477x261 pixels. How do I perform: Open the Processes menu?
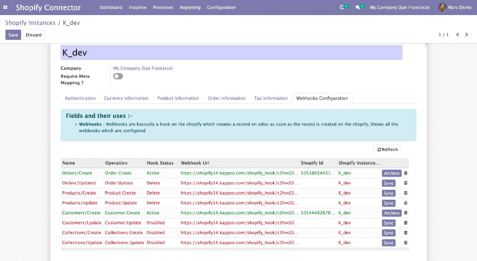pyautogui.click(x=163, y=7)
